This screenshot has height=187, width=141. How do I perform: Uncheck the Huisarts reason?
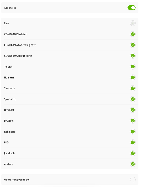point(133,78)
